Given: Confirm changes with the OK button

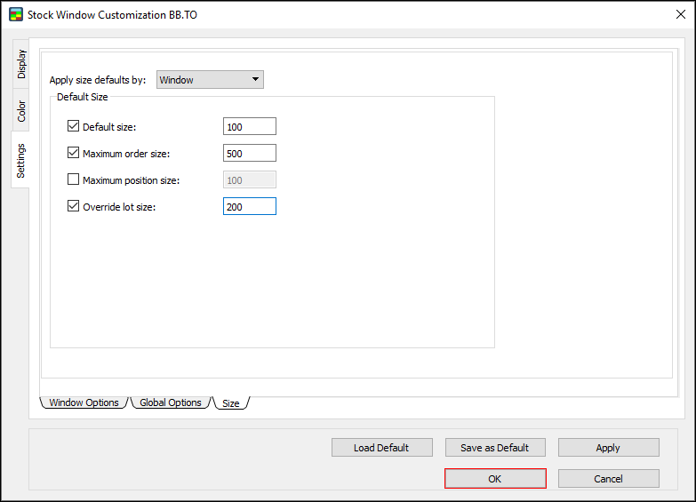Looking at the screenshot, I should click(494, 479).
